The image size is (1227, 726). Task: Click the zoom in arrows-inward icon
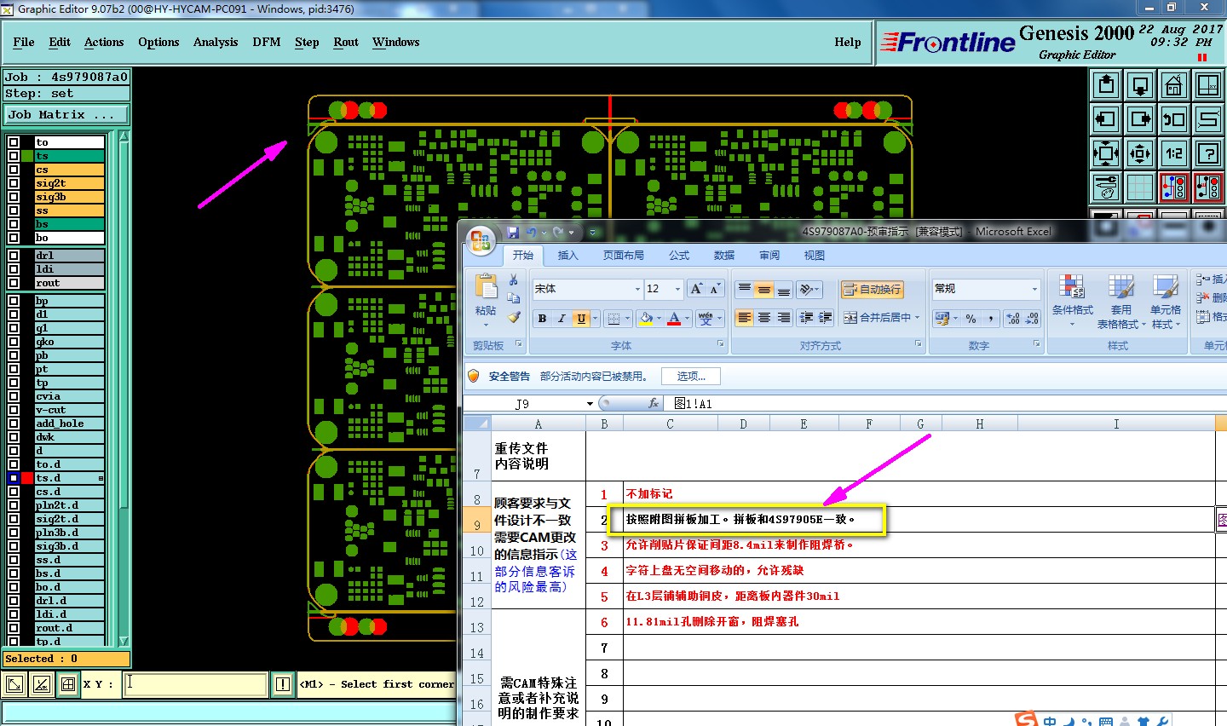click(x=1106, y=153)
